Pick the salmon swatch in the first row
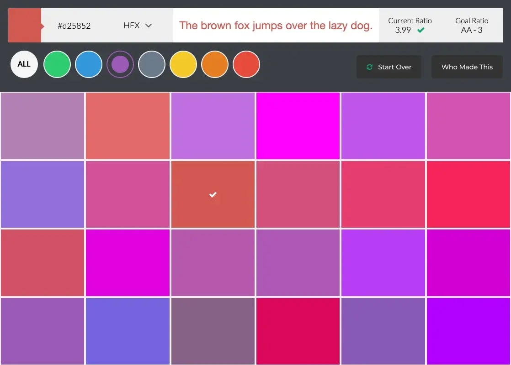Screen dimensions: 511x365 (x=128, y=126)
